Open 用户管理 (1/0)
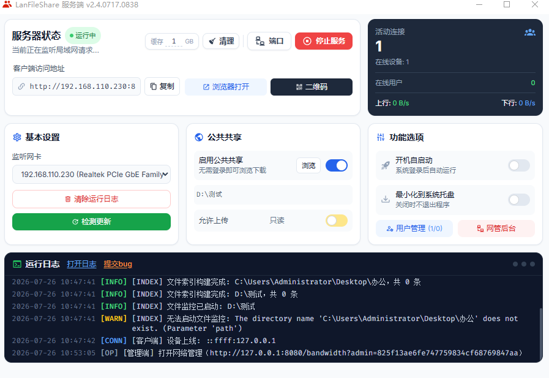 coord(414,229)
